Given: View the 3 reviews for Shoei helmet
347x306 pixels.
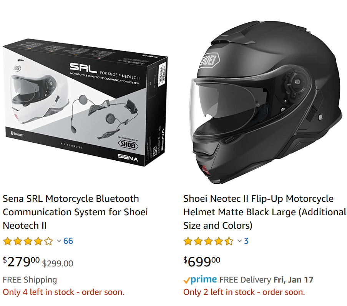Looking at the screenshot, I should 246,241.
